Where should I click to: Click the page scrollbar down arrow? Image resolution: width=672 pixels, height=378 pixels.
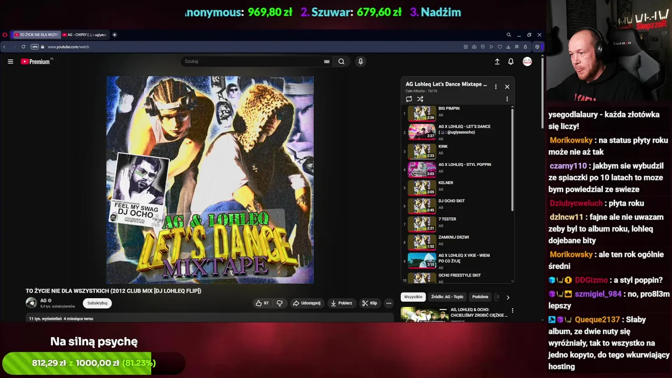coord(542,319)
